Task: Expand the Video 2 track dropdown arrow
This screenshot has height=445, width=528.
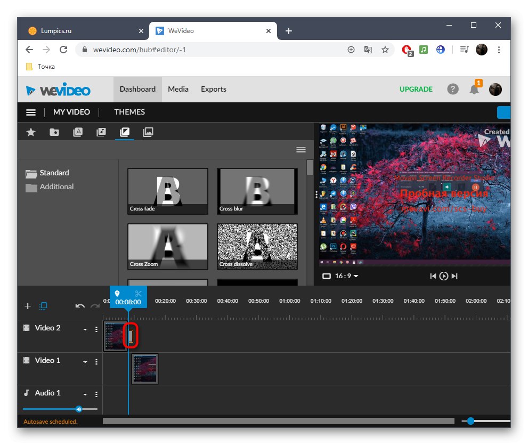Action: point(84,328)
